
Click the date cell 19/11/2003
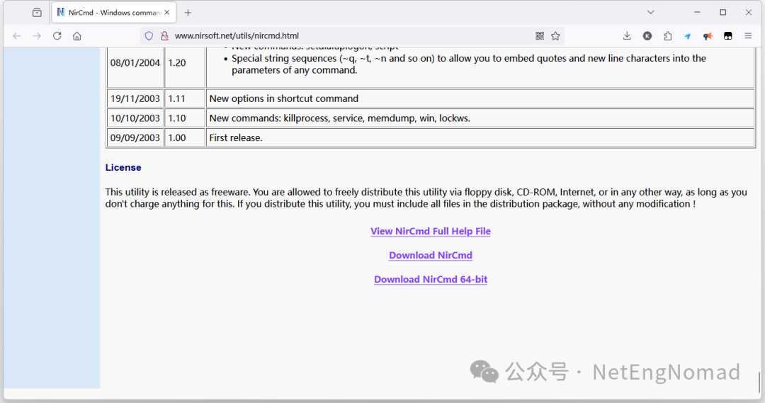click(135, 98)
